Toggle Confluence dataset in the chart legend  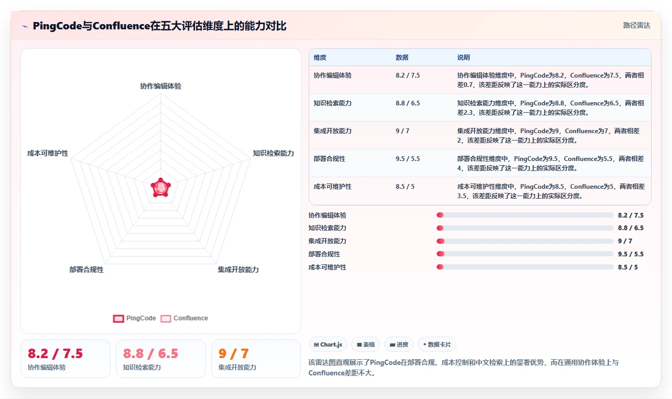coord(185,318)
